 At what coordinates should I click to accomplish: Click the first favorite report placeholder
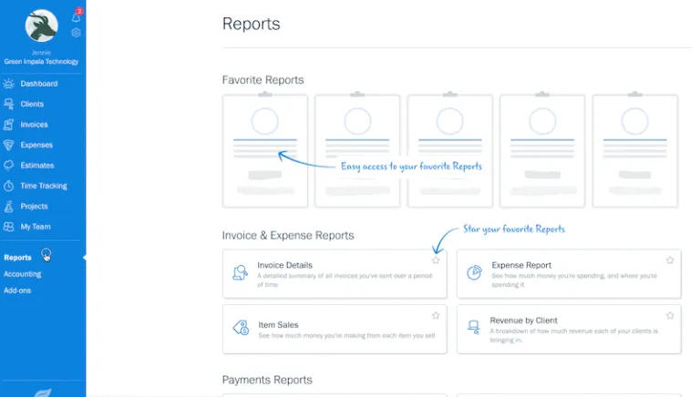click(264, 151)
